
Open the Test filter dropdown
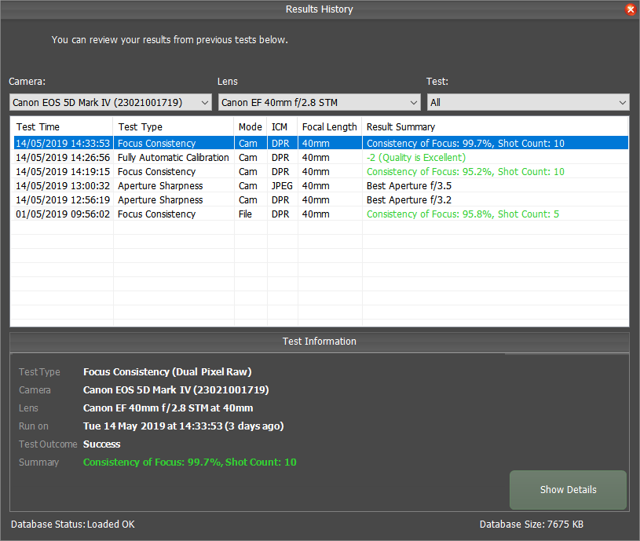(x=528, y=102)
